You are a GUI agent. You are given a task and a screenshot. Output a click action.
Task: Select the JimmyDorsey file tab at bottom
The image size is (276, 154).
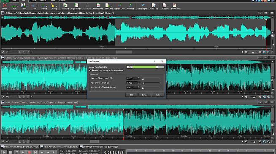[99, 146]
